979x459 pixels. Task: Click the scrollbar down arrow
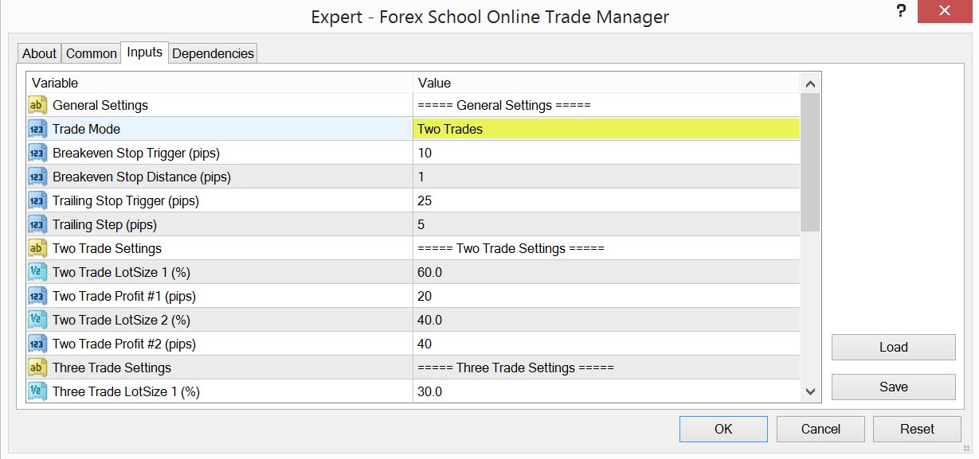(810, 391)
